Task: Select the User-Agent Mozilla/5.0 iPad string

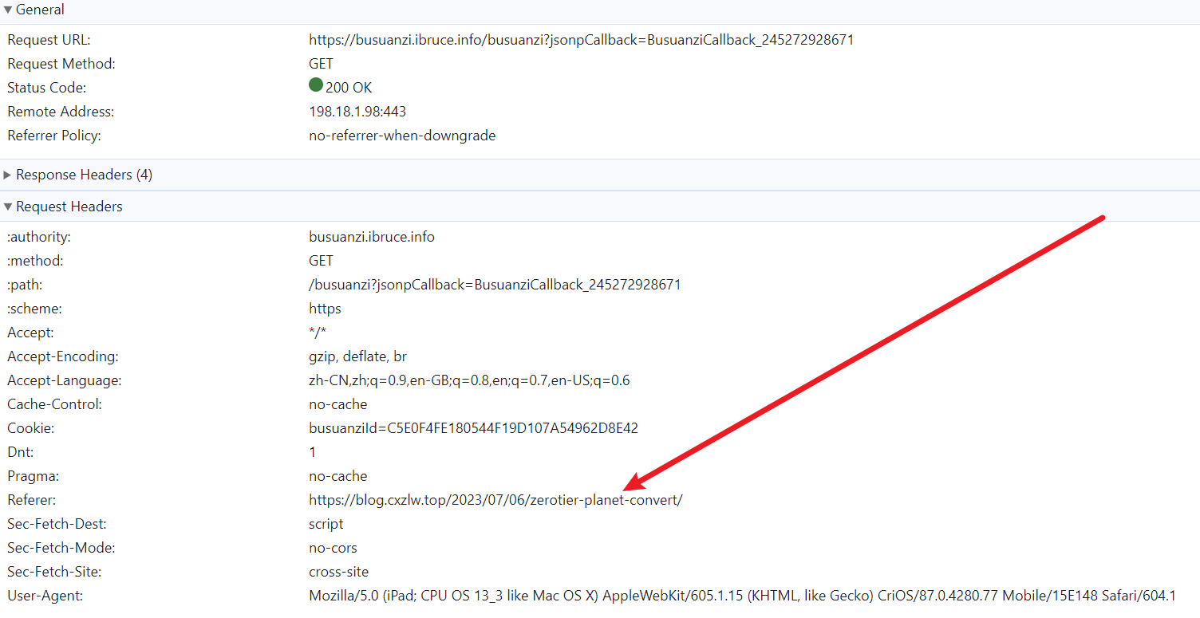Action: click(x=742, y=596)
